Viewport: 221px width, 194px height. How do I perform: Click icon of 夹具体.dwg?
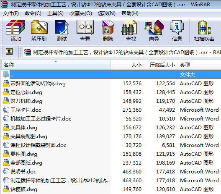point(6,127)
